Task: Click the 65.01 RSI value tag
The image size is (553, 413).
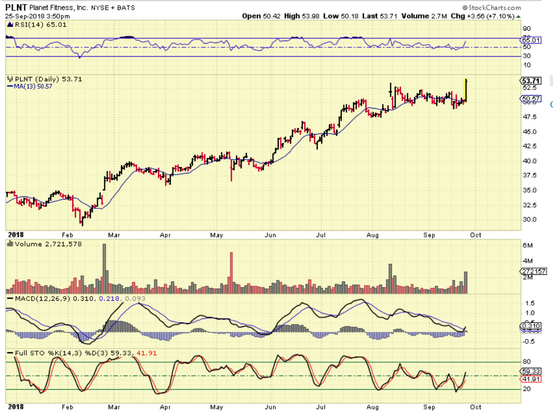Action: click(531, 40)
